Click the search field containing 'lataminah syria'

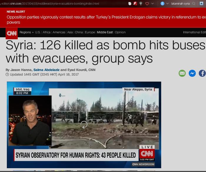point(180,4)
